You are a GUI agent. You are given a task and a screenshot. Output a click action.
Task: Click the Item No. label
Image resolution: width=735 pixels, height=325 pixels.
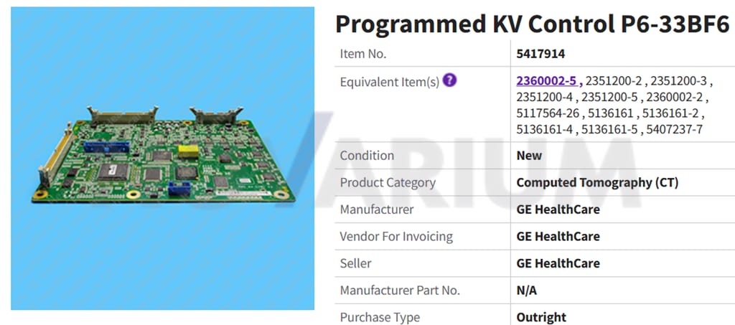point(363,54)
